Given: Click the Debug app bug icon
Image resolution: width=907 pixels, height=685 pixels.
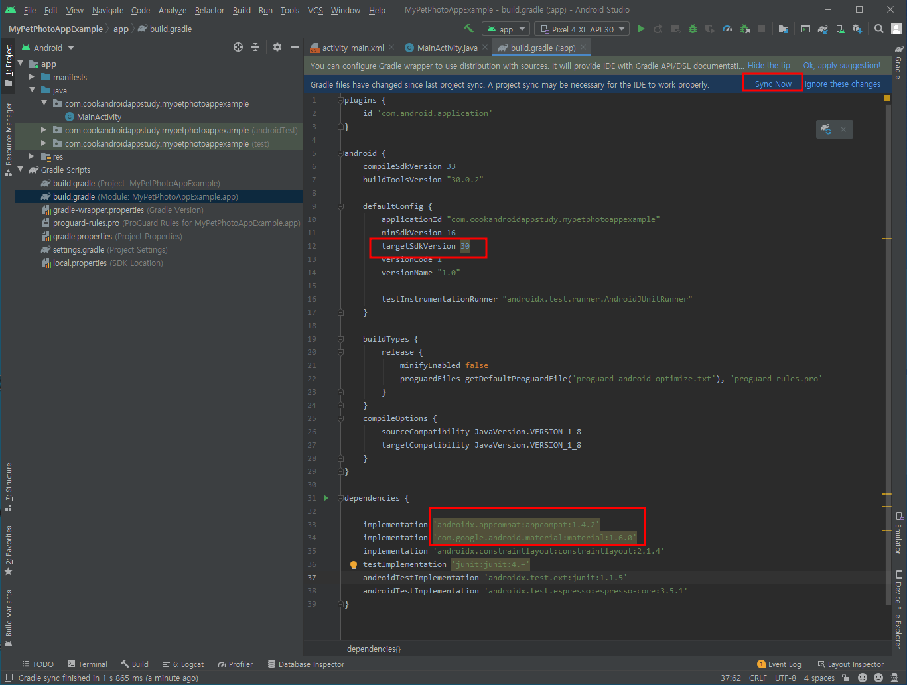Looking at the screenshot, I should [693, 29].
